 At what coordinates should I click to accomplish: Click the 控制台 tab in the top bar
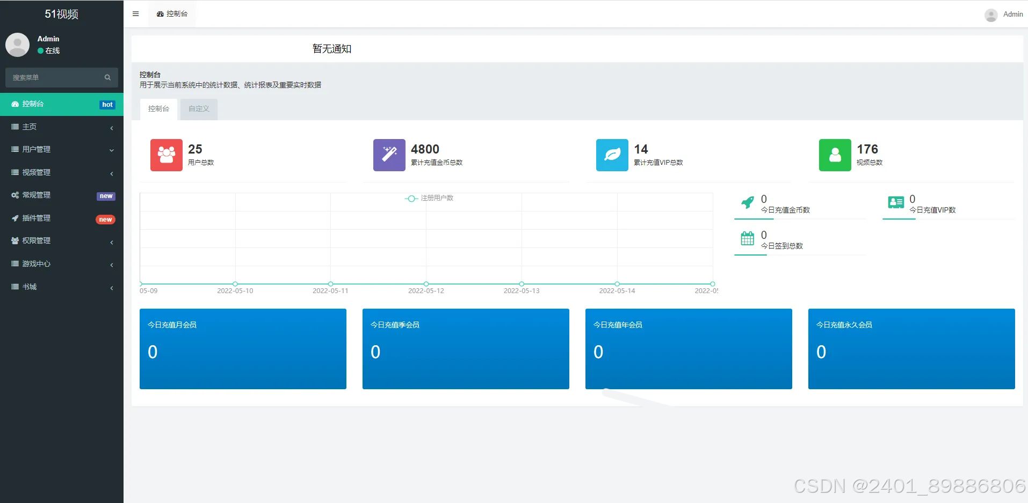click(172, 13)
